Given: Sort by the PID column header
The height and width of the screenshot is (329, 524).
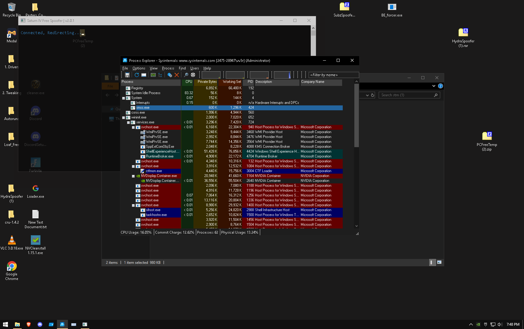Looking at the screenshot, I should click(249, 82).
